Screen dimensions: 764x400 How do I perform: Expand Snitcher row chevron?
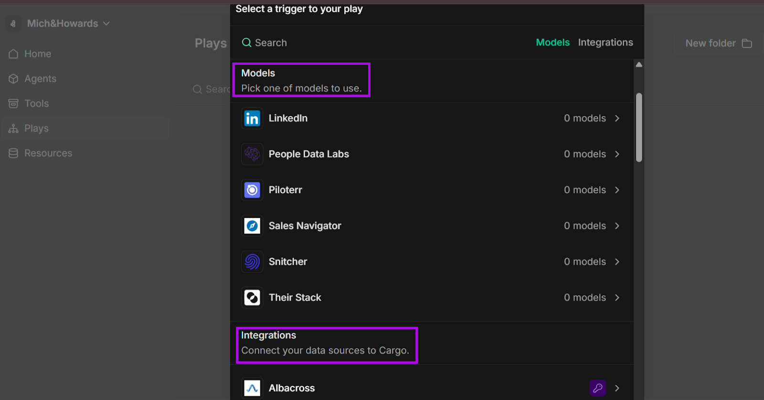coord(617,262)
